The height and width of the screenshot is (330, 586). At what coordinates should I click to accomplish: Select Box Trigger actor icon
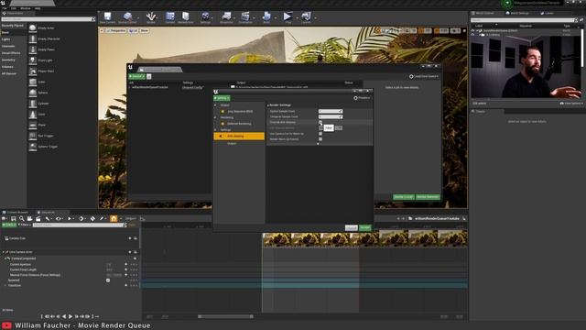pyautogui.click(x=33, y=136)
